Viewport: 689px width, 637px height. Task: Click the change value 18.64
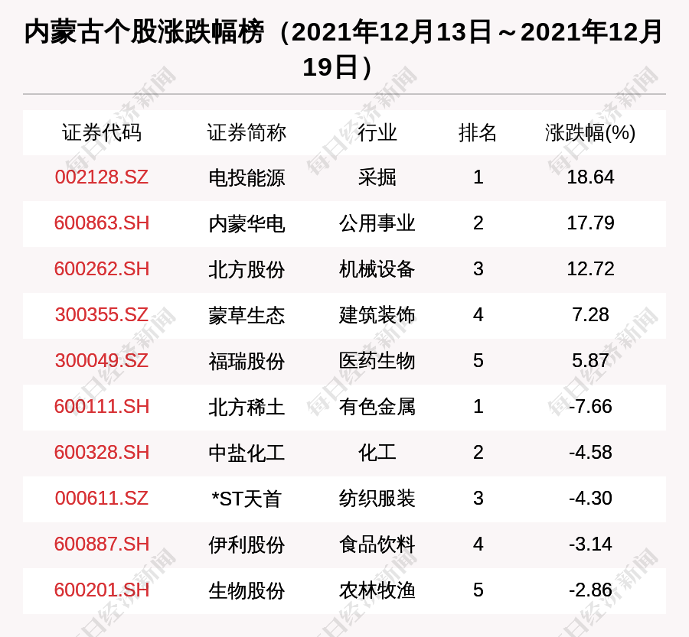coord(590,177)
